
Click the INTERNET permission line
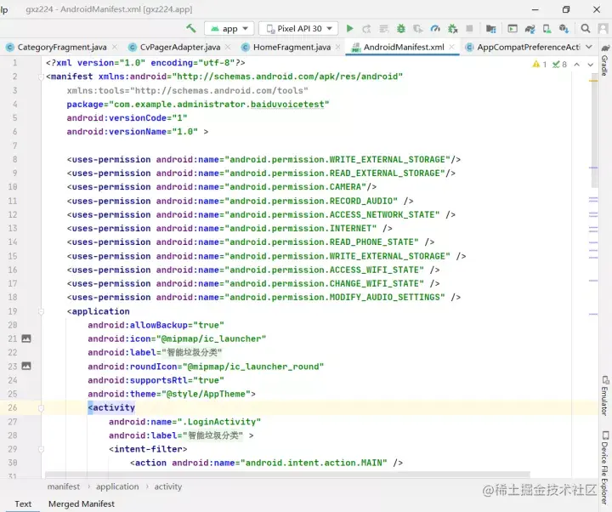pyautogui.click(x=229, y=228)
